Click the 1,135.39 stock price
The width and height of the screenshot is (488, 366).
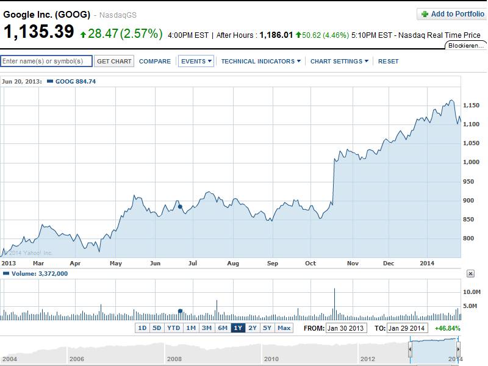[38, 32]
